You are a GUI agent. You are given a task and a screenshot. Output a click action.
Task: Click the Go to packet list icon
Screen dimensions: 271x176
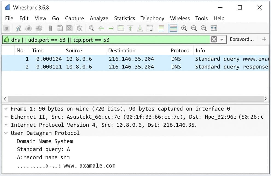(121, 28)
